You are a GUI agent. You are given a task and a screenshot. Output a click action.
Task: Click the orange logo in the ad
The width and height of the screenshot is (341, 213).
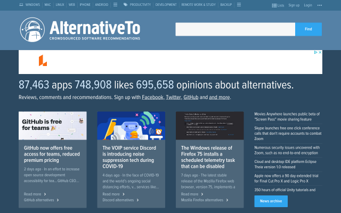point(43,60)
